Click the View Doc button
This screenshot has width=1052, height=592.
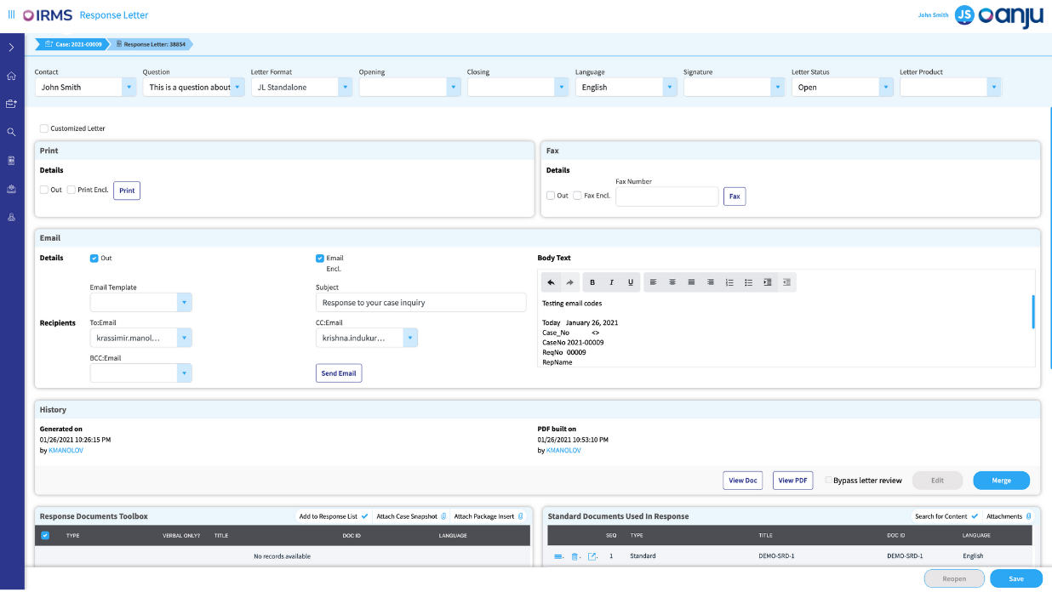click(743, 481)
